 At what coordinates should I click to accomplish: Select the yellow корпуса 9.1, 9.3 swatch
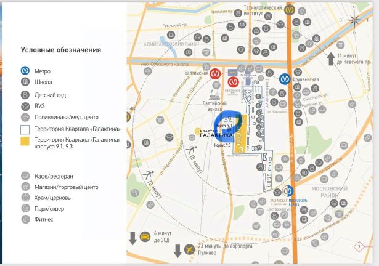[25, 141]
